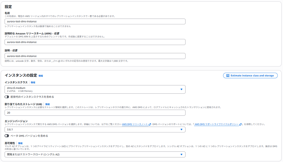283x162 pixels.
Task: Select the allocated storage field showing 20
Action: pyautogui.click(x=95, y=113)
